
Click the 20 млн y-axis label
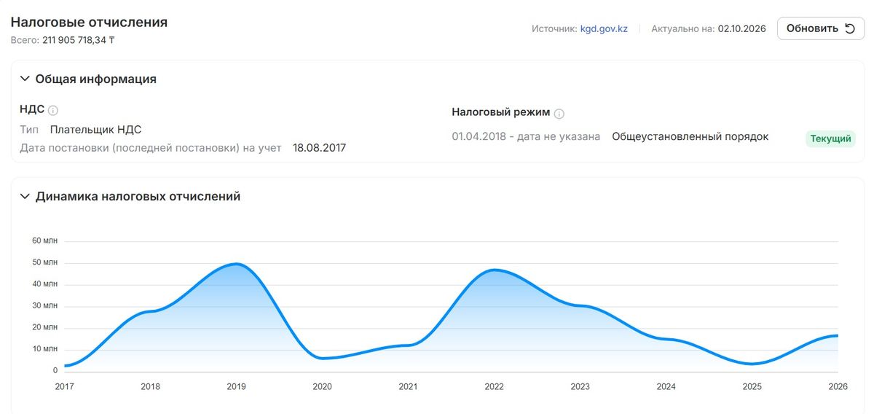(45, 327)
